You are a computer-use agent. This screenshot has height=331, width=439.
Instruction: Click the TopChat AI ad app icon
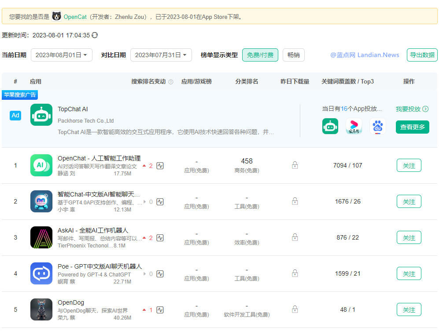pos(41,115)
